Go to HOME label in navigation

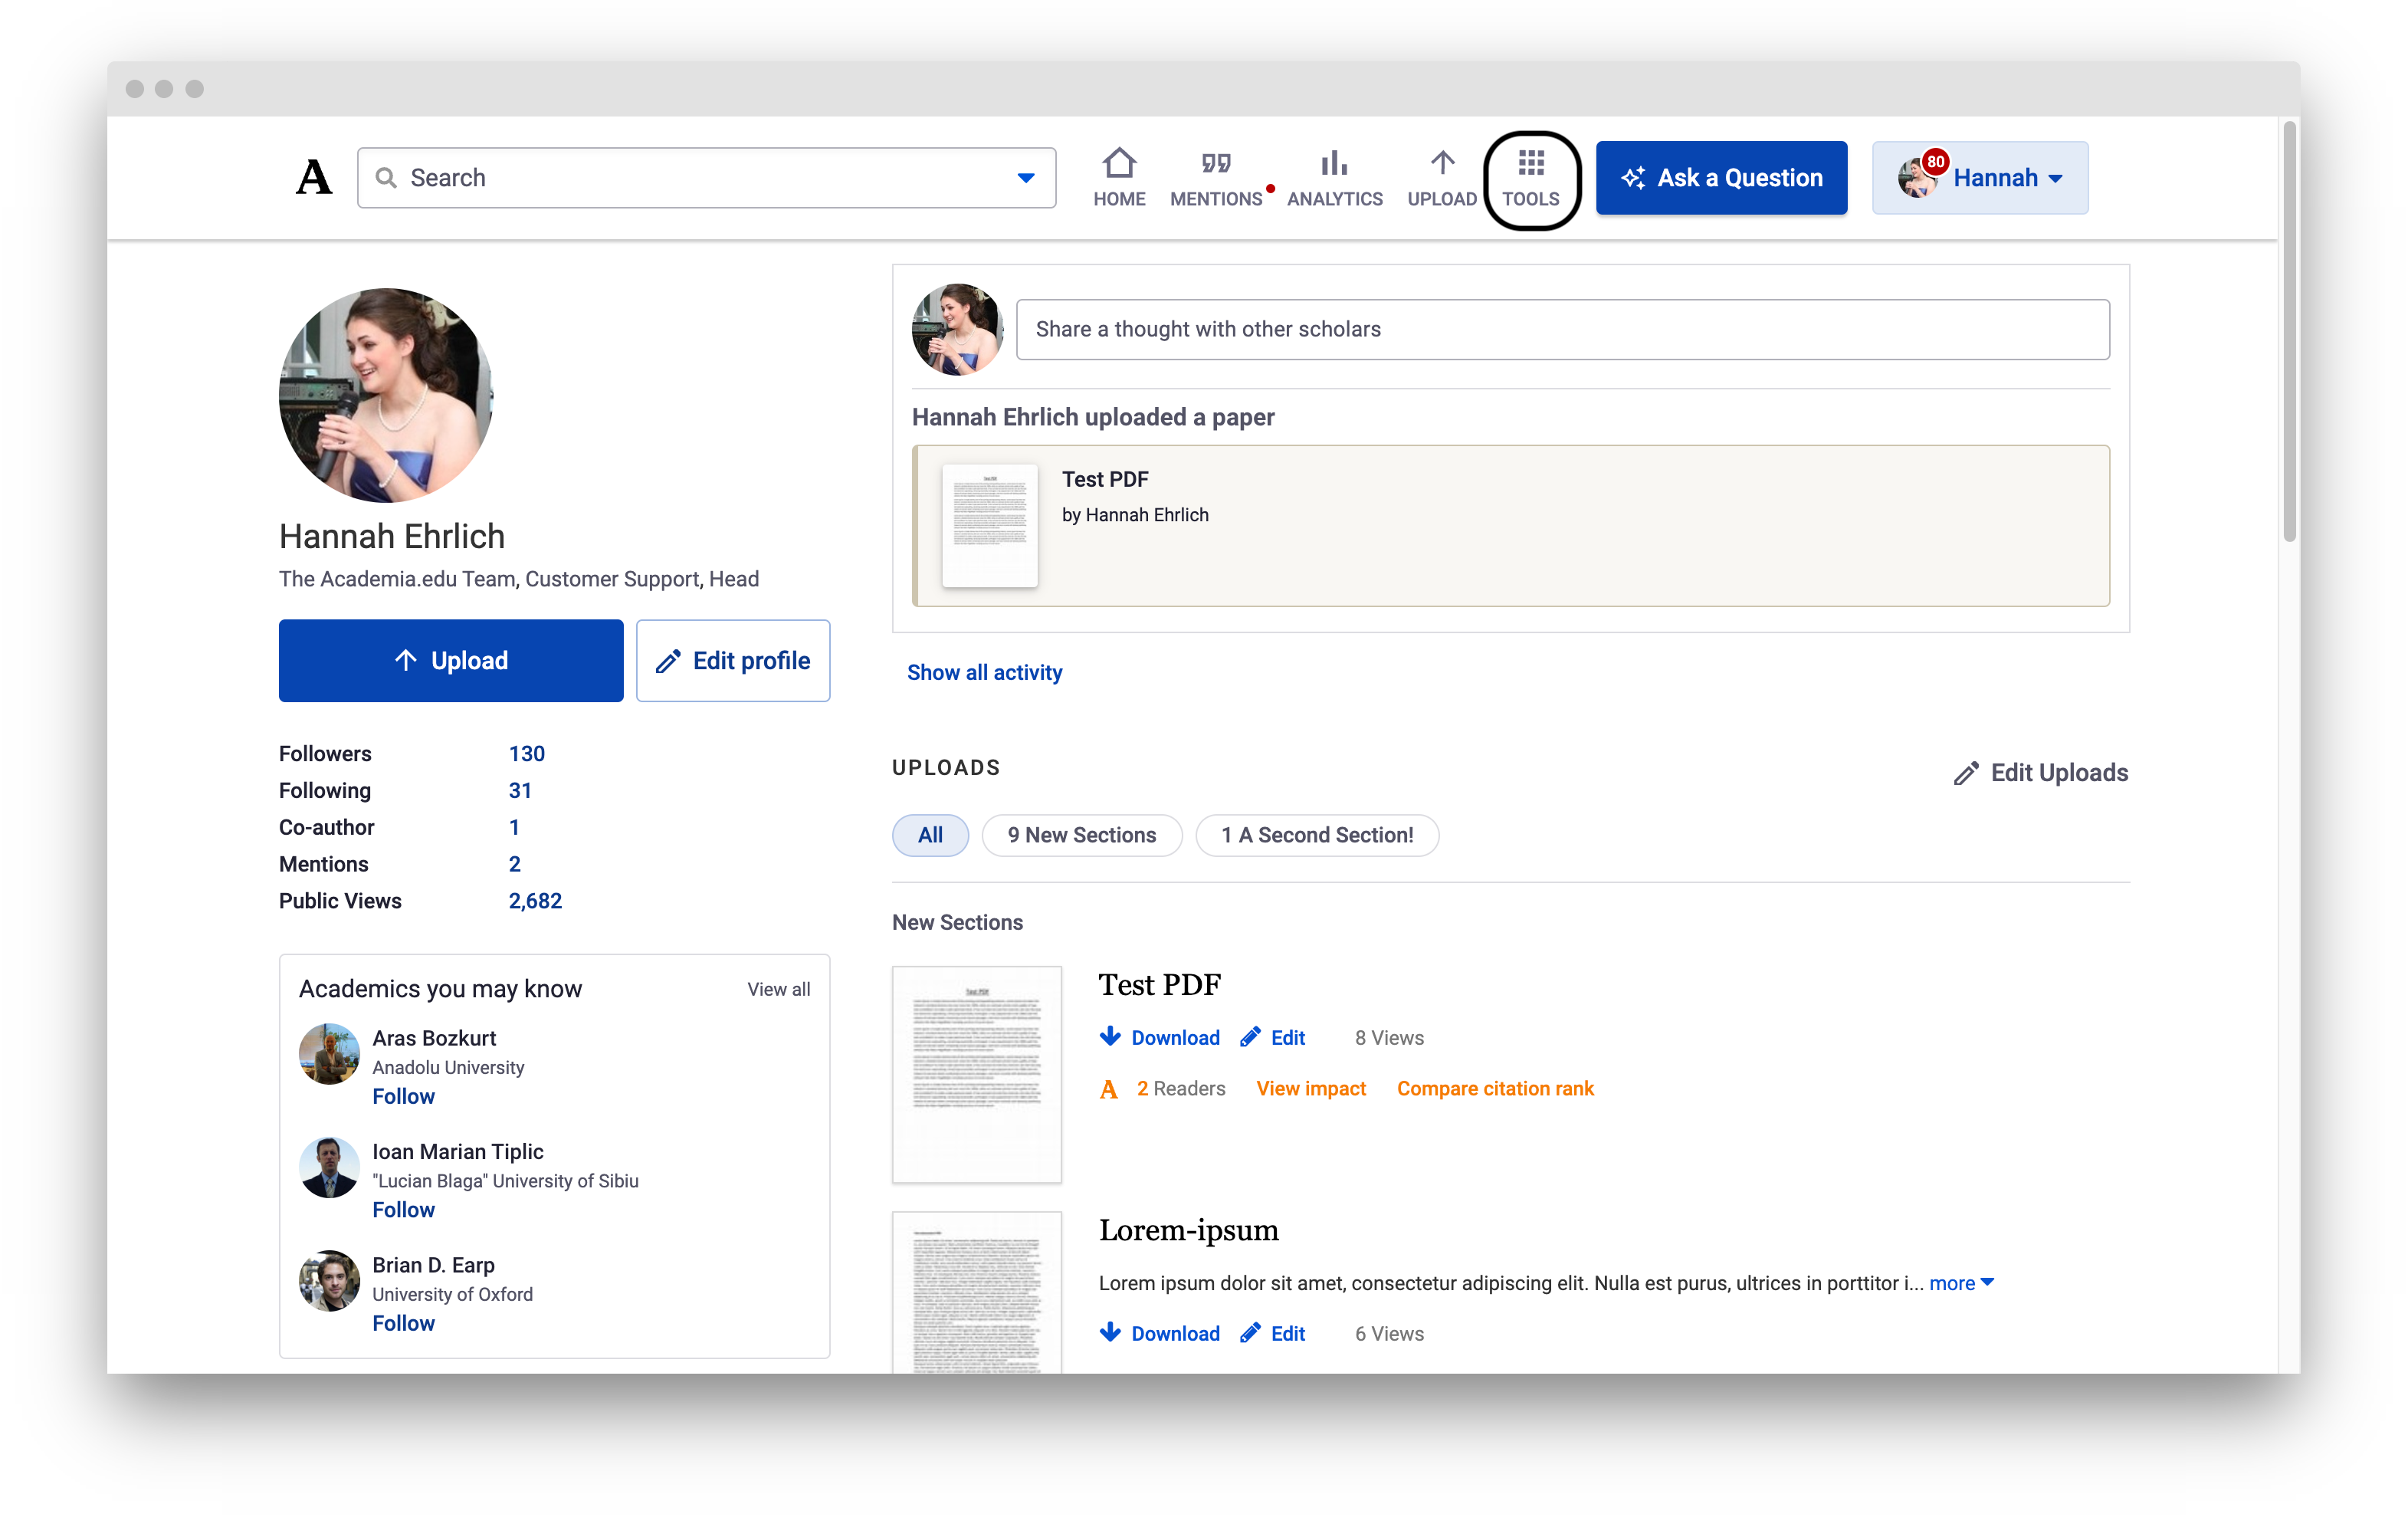point(1119,199)
